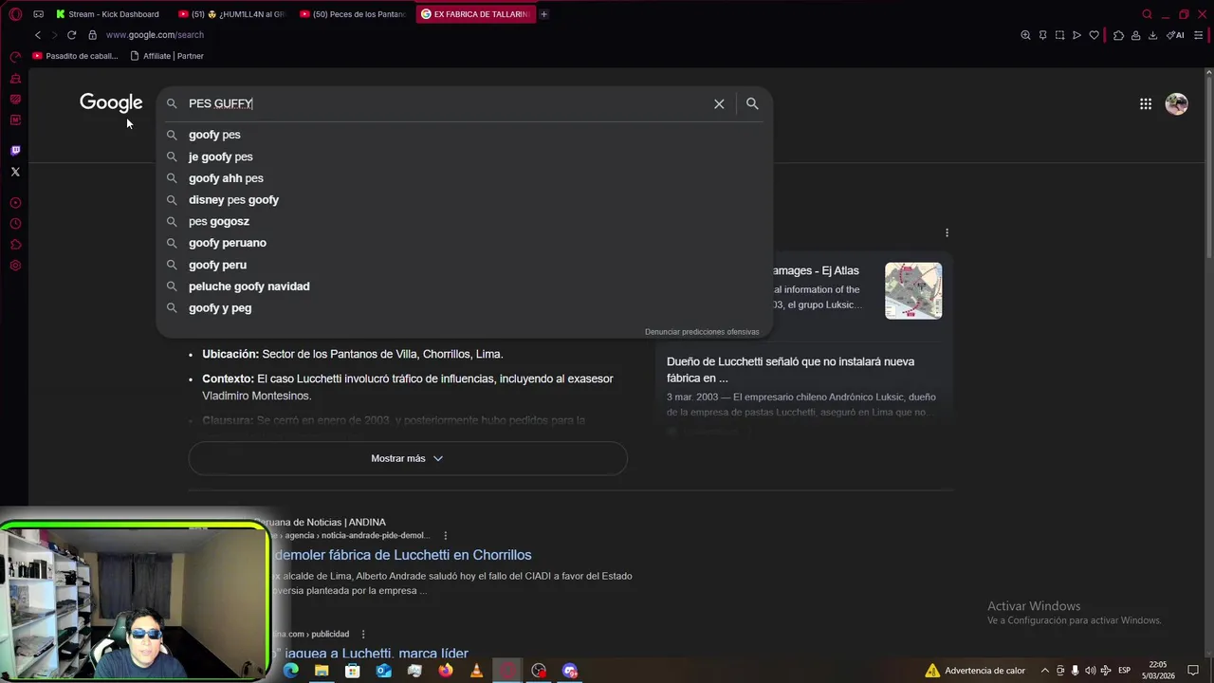Screen dimensions: 1214x683
Task: Open browser downloads panel
Action: coord(1152,35)
